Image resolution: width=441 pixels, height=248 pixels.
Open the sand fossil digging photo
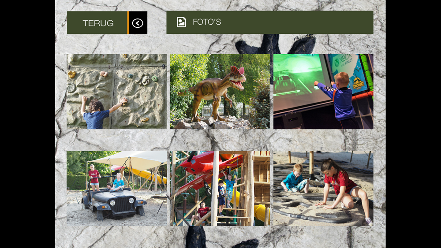tap(323, 188)
